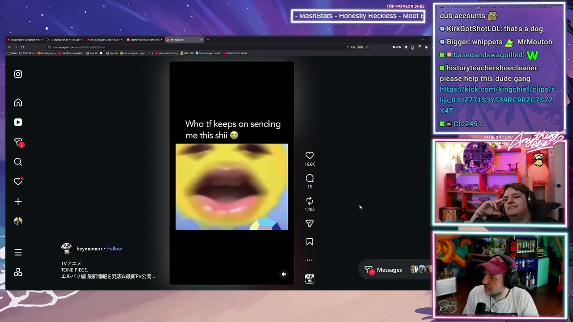Click the browser Back arrow
Screen dimensions: 573x322
click(9, 47)
